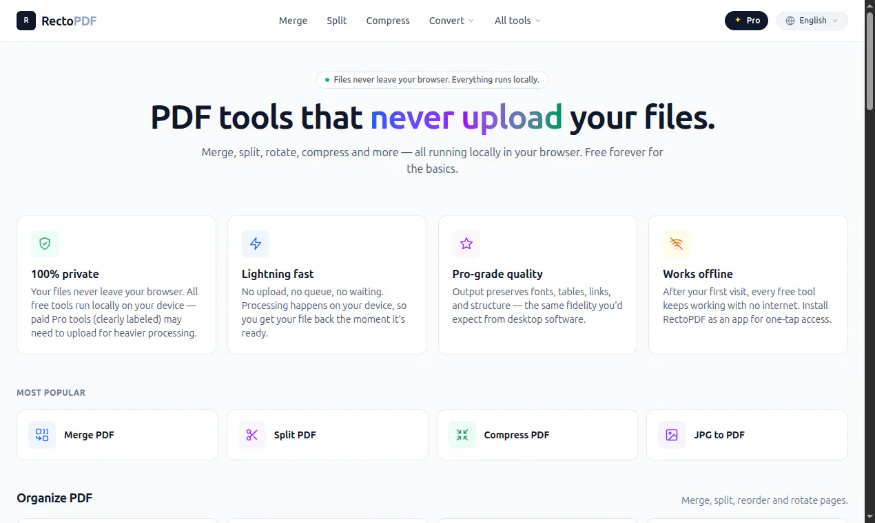Open the Merge PDF tool card
The width and height of the screenshot is (875, 523).
tap(117, 435)
